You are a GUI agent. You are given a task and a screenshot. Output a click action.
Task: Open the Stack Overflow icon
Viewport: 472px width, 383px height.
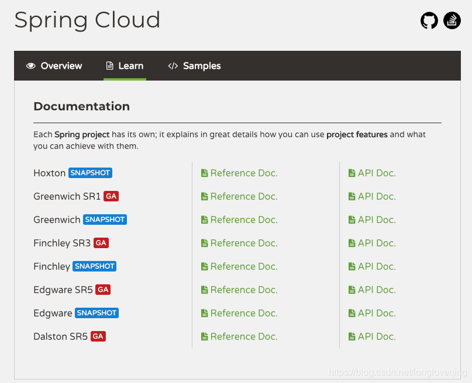coord(452,20)
